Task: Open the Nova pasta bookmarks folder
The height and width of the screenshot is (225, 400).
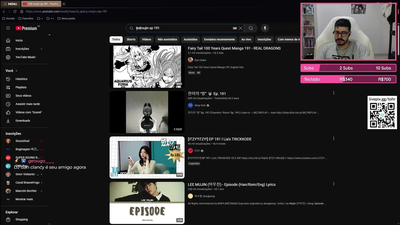Action: pyautogui.click(x=66, y=18)
